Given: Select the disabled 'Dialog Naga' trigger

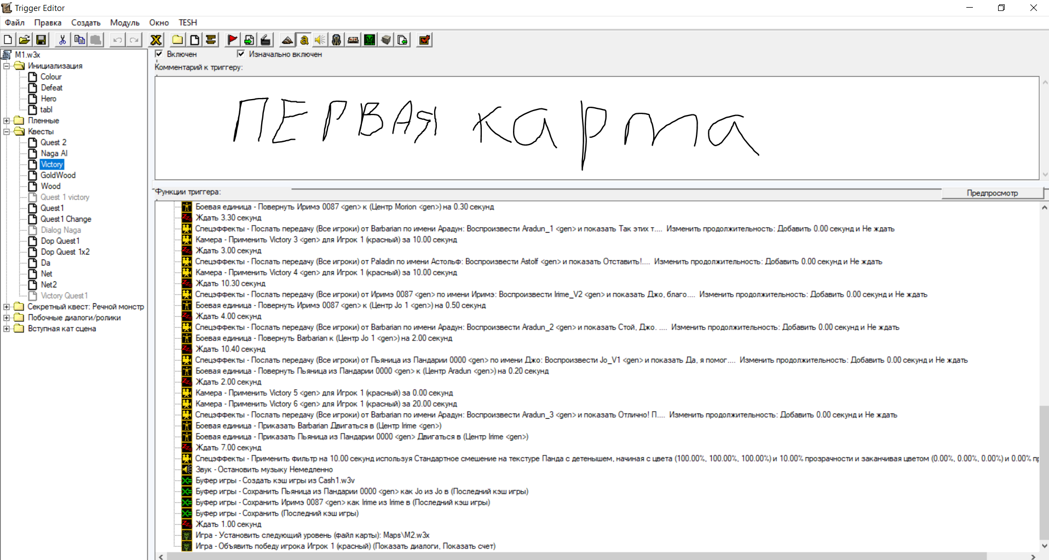Looking at the screenshot, I should (61, 230).
